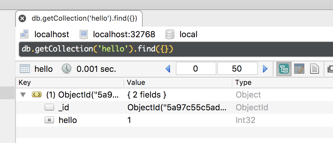
Task: Close the db.getCollection('hello') query tab
Action: 22,18
